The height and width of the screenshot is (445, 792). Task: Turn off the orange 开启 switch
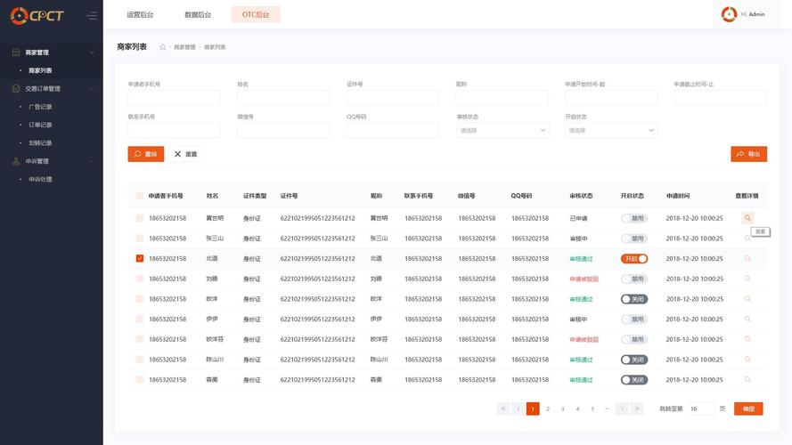(634, 258)
